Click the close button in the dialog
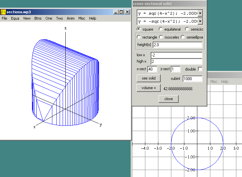This screenshot has height=177, width=242. tap(168, 99)
